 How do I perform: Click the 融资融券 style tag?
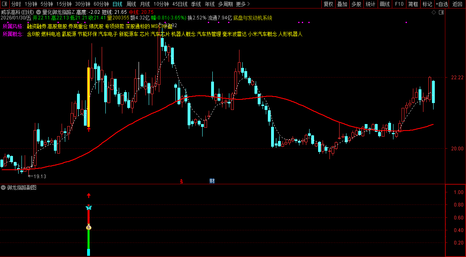click(36, 26)
